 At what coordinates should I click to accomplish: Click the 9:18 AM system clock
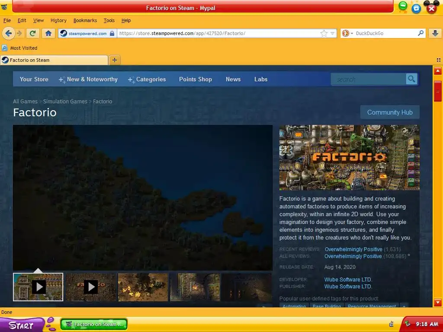coord(427,324)
